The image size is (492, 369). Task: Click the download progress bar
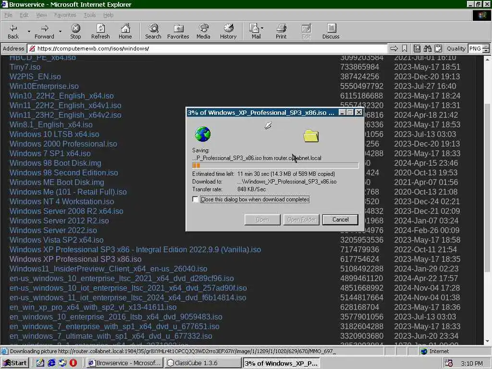point(275,165)
